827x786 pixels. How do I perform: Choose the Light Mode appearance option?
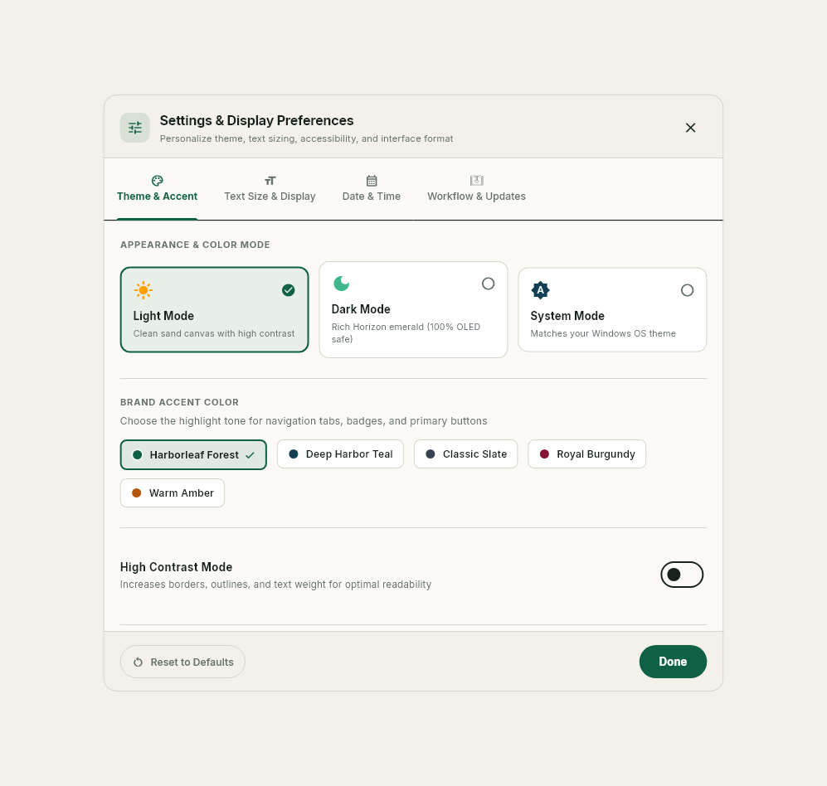click(x=214, y=309)
